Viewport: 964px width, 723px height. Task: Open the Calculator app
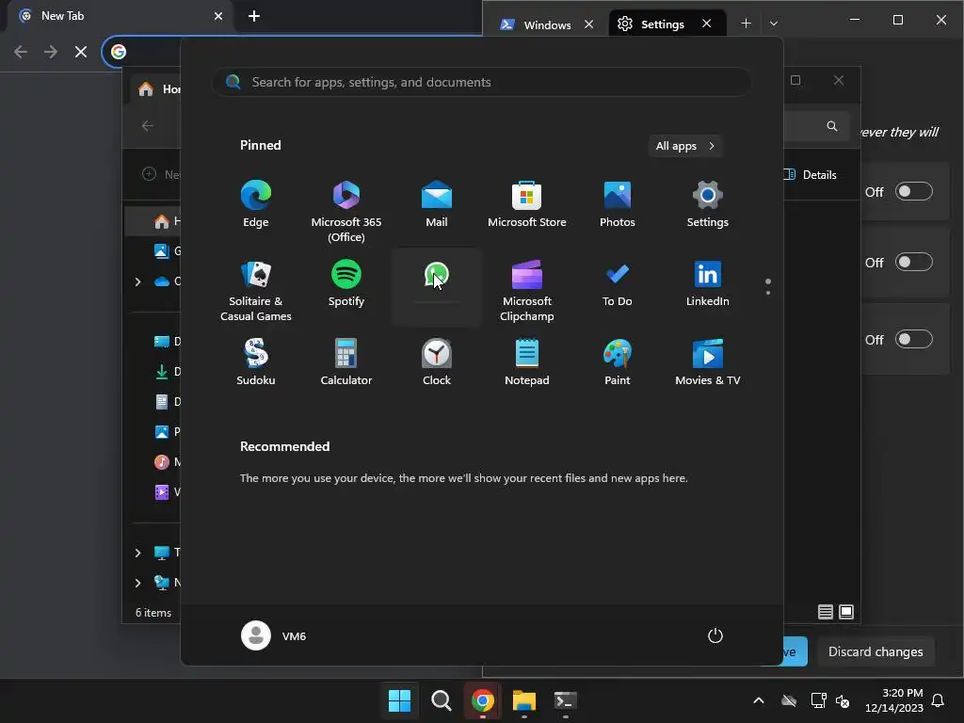346,362
